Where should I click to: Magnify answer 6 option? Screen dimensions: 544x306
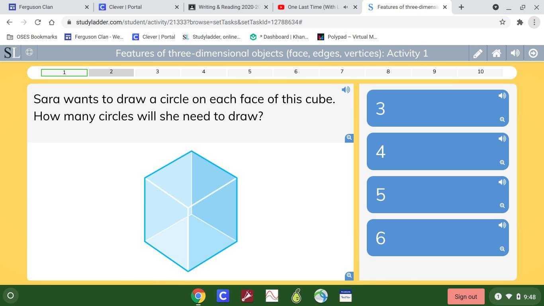(502, 249)
